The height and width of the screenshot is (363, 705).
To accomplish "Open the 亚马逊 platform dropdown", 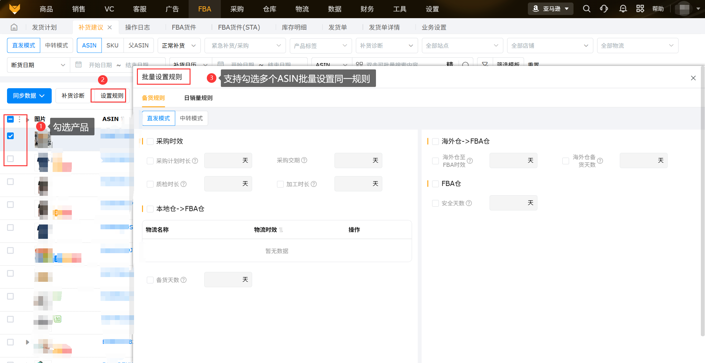I will 551,9.
